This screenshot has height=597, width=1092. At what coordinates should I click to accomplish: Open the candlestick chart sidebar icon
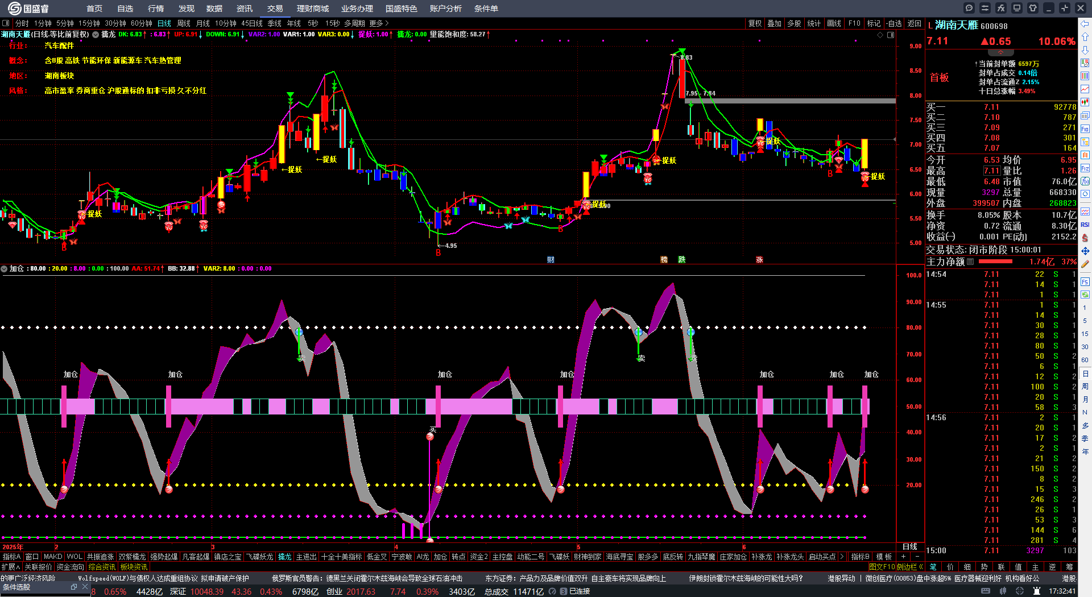pyautogui.click(x=1085, y=102)
